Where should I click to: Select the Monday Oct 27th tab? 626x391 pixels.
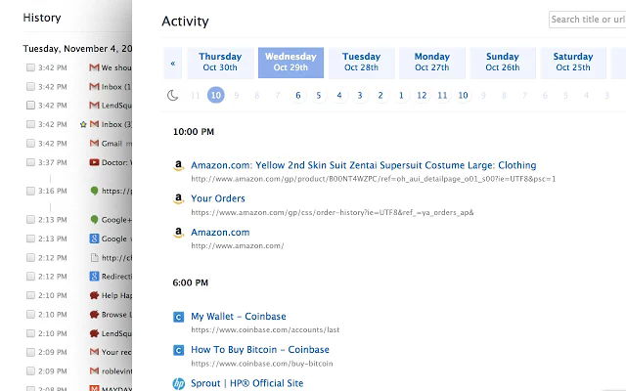click(432, 63)
